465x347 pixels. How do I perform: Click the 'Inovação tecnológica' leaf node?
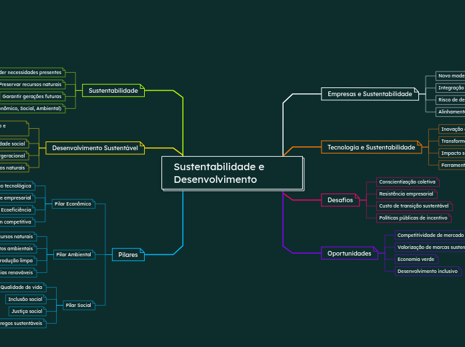pyautogui.click(x=17, y=186)
